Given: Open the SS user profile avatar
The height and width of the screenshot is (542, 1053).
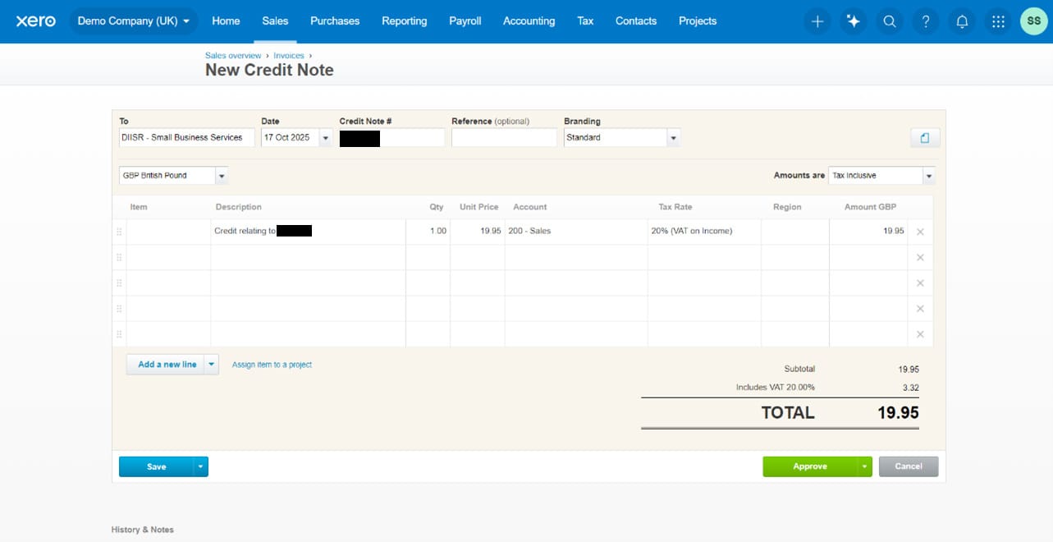Looking at the screenshot, I should [x=1033, y=21].
